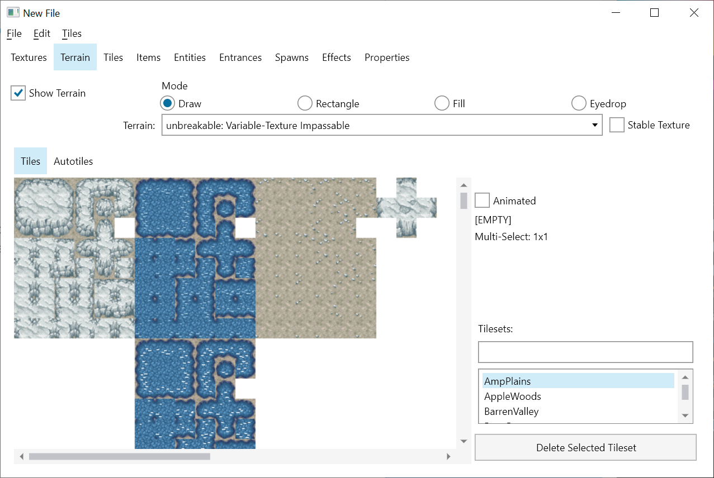Switch to the Entrances tab

click(x=240, y=58)
